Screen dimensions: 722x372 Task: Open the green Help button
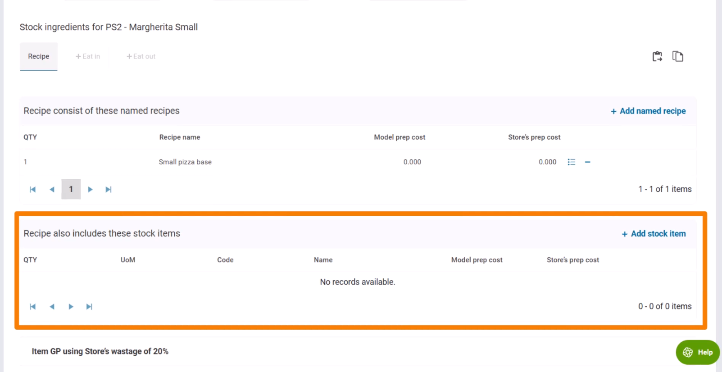(697, 352)
